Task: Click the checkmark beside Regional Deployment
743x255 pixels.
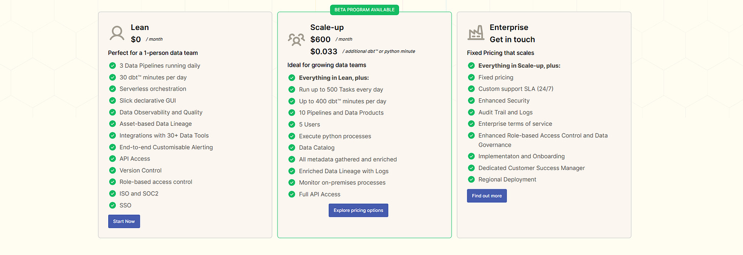Action: click(472, 179)
